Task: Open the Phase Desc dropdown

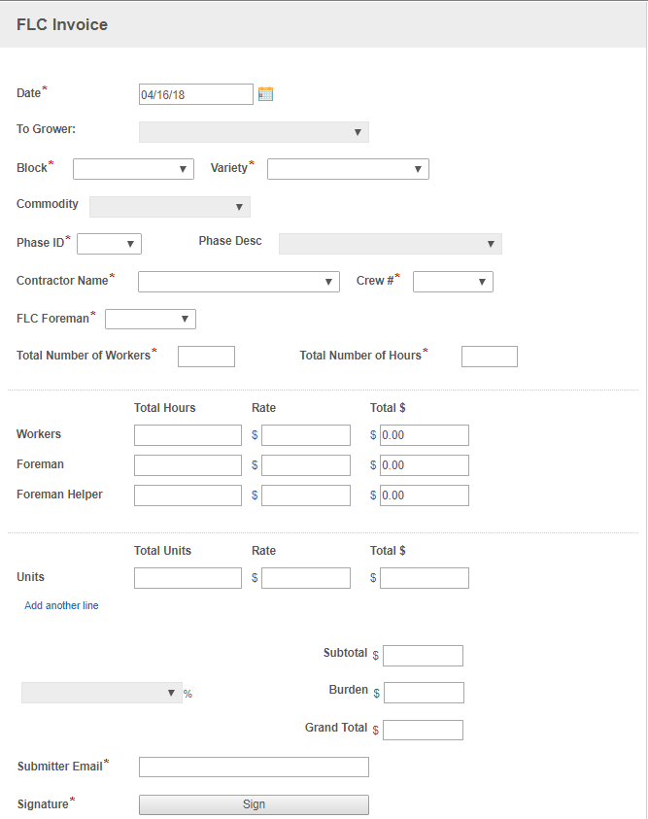Action: tap(390, 244)
